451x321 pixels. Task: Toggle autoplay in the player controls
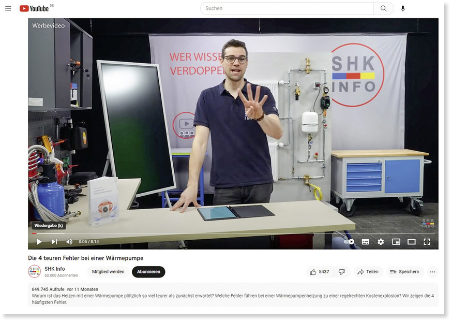[x=347, y=241]
